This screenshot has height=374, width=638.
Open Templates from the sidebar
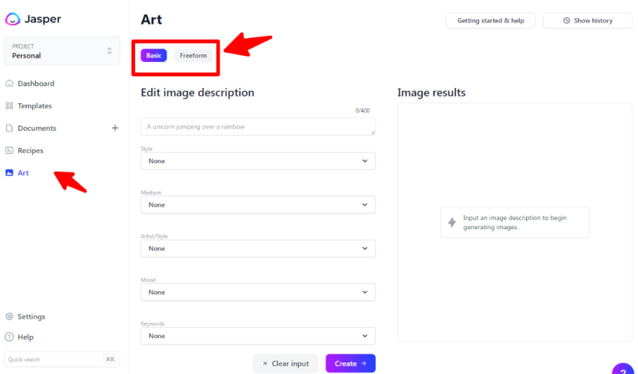(x=35, y=106)
